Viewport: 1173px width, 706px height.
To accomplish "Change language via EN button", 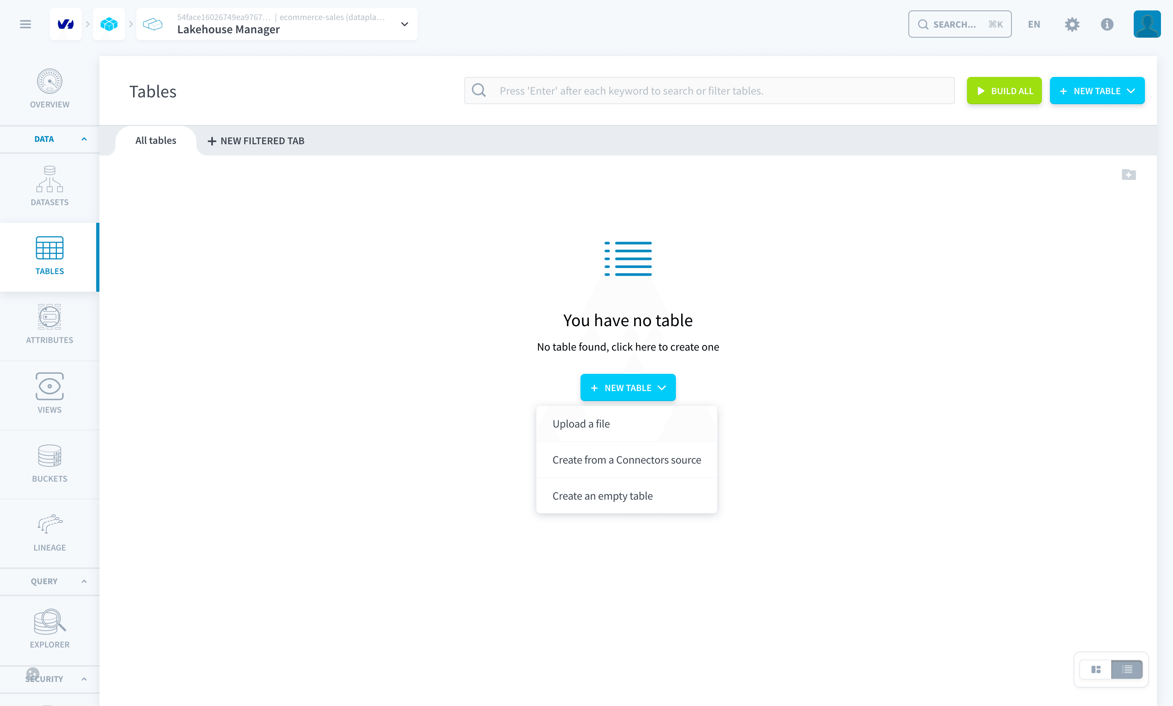I will (x=1033, y=24).
